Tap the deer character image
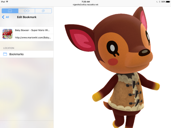Image resolution: width=171 pixels, height=128 pixels. click(x=112, y=67)
